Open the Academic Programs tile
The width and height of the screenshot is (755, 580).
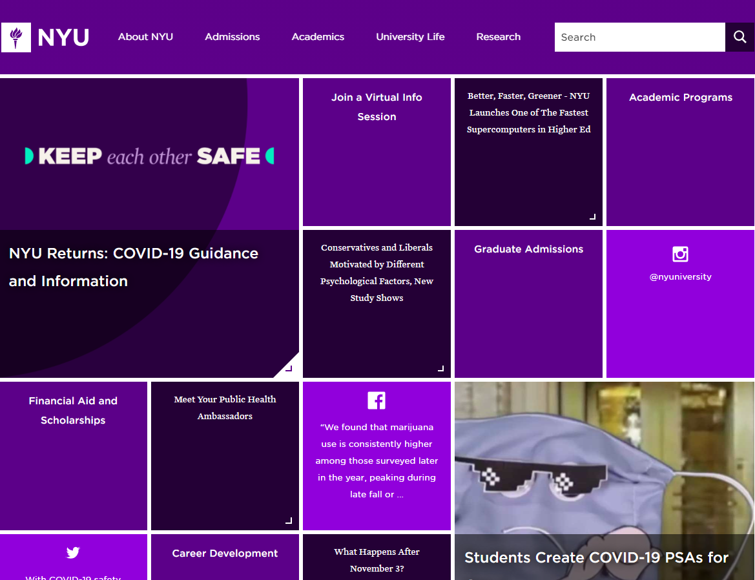pos(680,152)
